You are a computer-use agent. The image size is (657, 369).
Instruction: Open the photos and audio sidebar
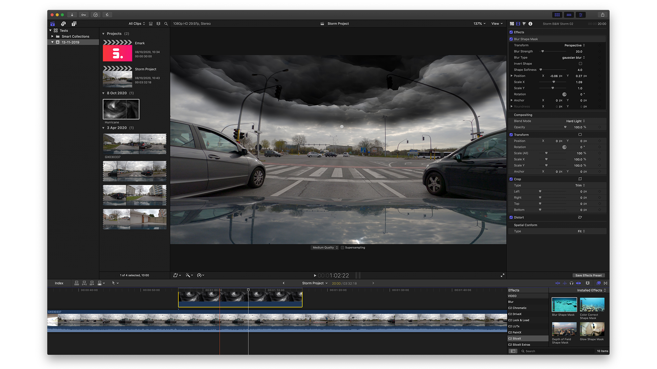pos(63,24)
